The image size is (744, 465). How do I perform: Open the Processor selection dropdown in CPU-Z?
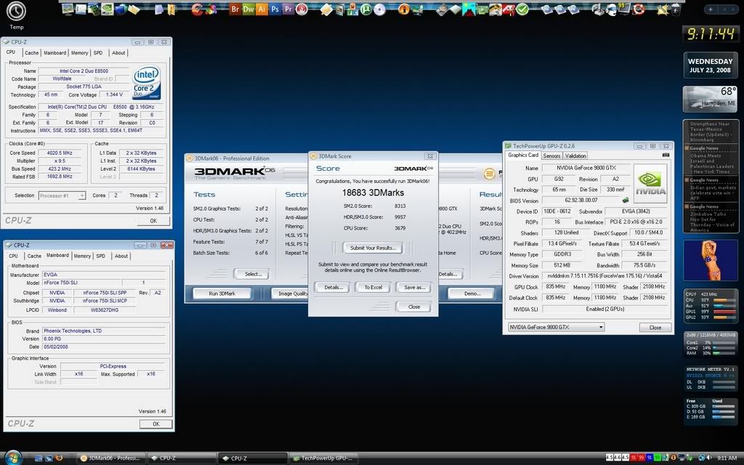click(62, 195)
